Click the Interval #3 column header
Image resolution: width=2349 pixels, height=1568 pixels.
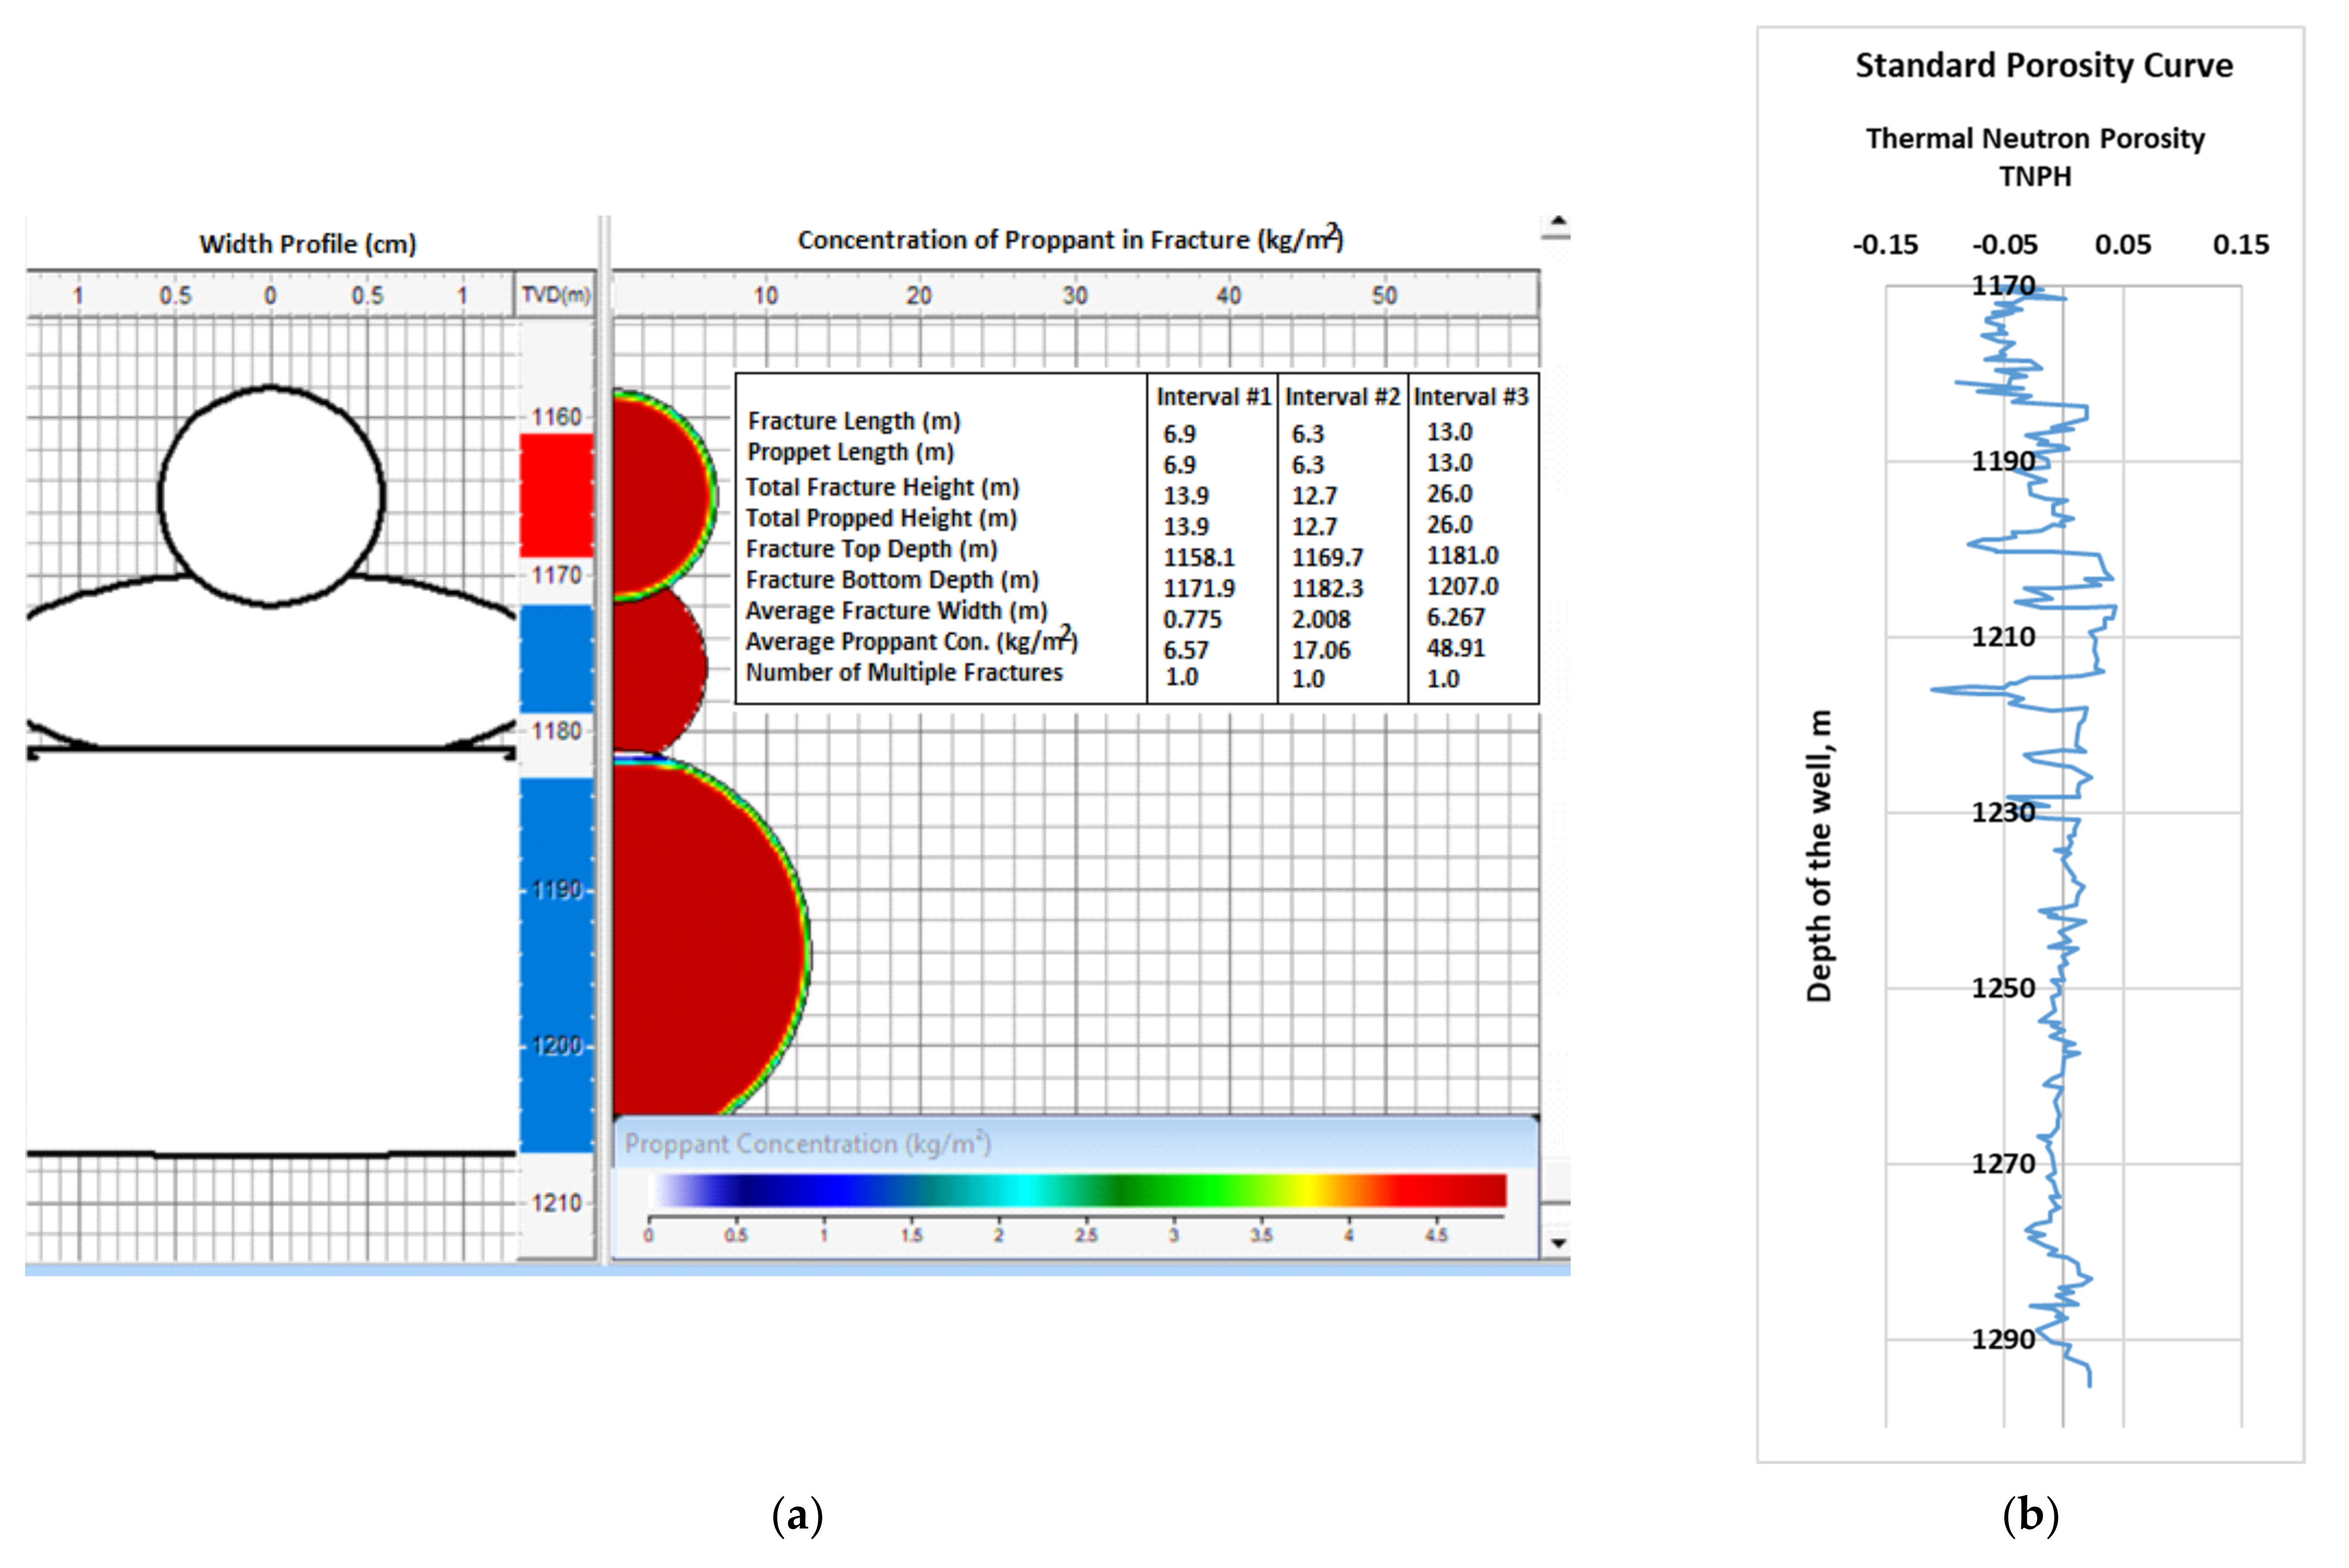[1470, 397]
